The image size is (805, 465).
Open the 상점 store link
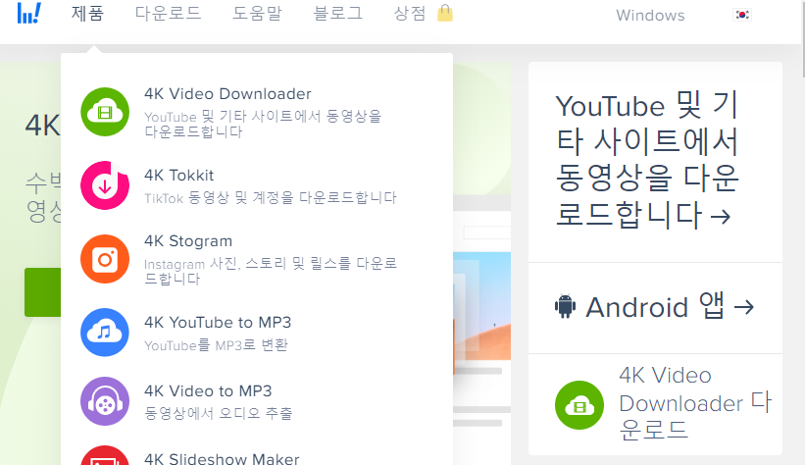(410, 14)
